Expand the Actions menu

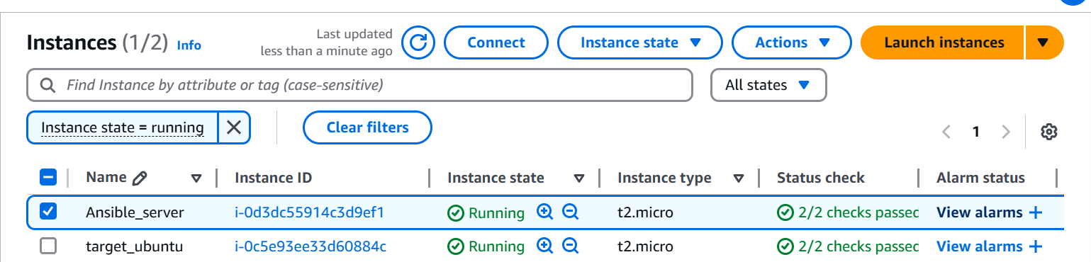tap(792, 42)
